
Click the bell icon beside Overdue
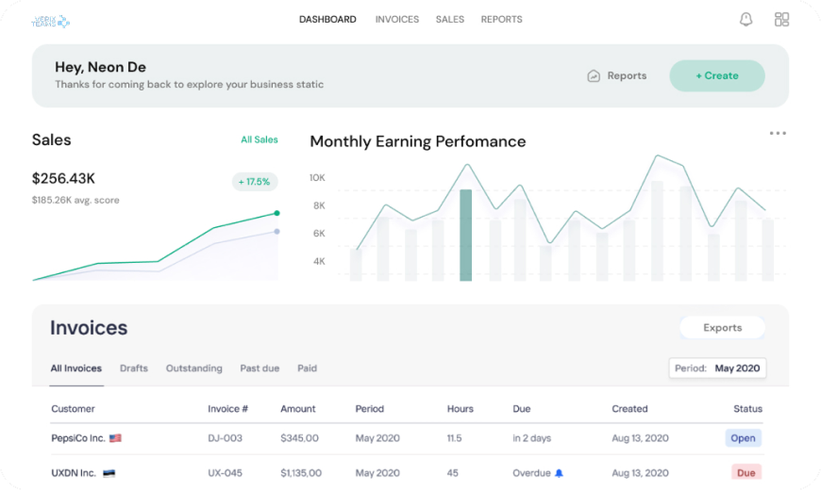559,473
